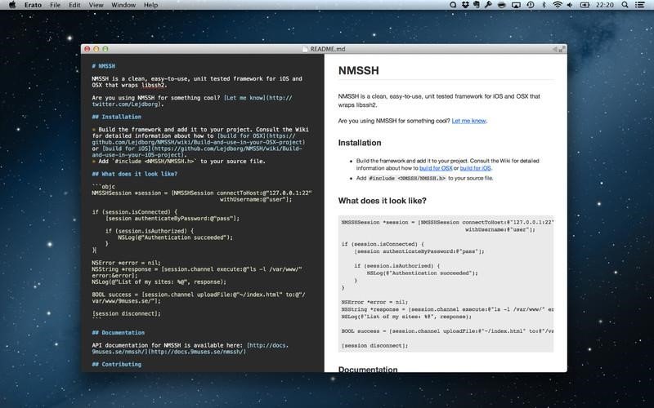The width and height of the screenshot is (654, 408).
Task: Click the large 'NMSSH' heading in preview
Action: [x=358, y=71]
